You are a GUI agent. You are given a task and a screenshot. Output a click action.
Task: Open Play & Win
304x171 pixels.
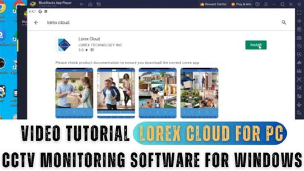[242, 4]
